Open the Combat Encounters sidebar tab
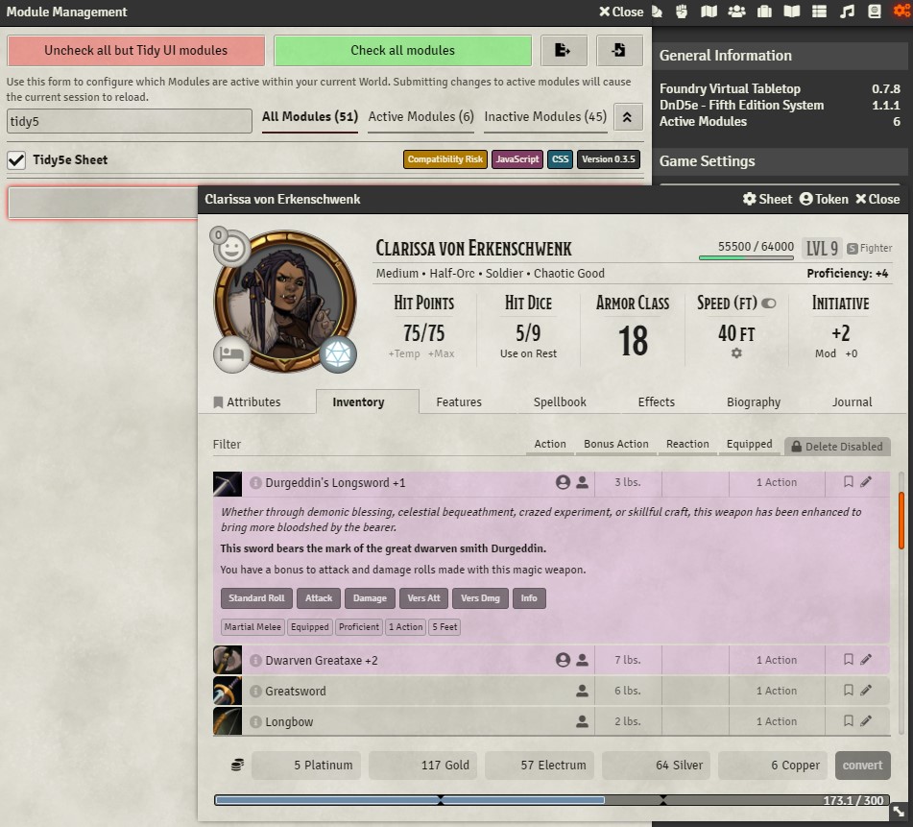 click(x=682, y=12)
